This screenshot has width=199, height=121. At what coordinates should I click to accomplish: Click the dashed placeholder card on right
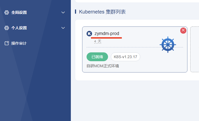click(195, 50)
